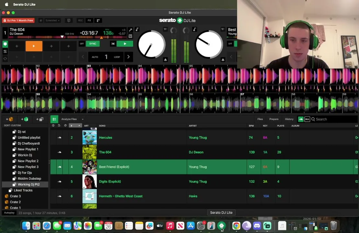
Task: Open the Liked Tracks playlist
Action: pyautogui.click(x=23, y=190)
